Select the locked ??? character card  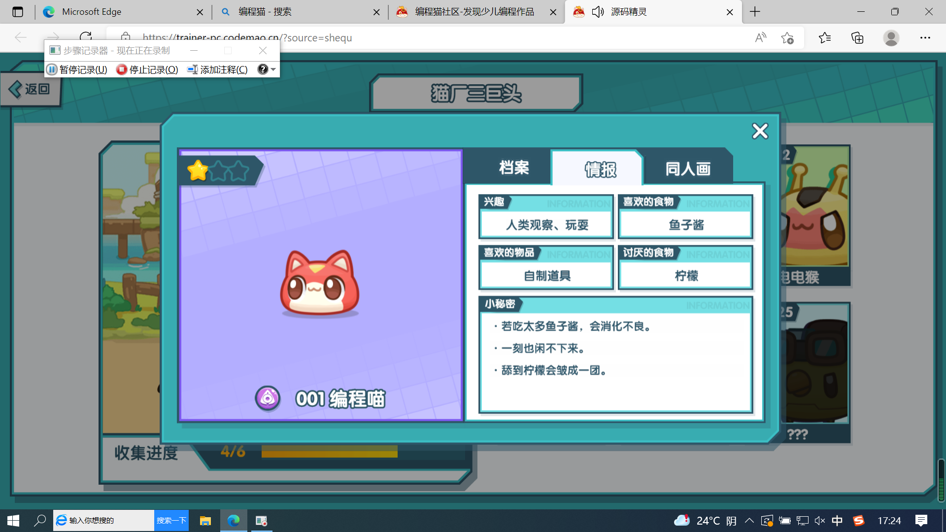click(815, 373)
